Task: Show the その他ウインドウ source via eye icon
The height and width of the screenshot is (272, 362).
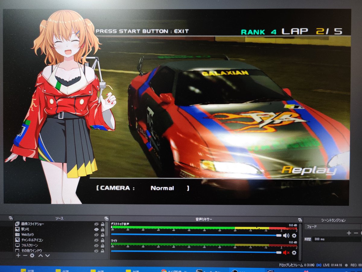Action: point(96,251)
